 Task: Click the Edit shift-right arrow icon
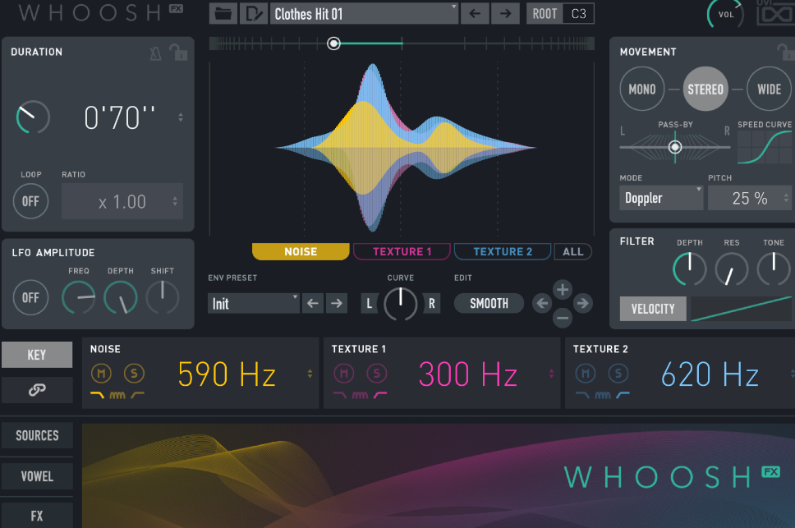click(x=582, y=304)
